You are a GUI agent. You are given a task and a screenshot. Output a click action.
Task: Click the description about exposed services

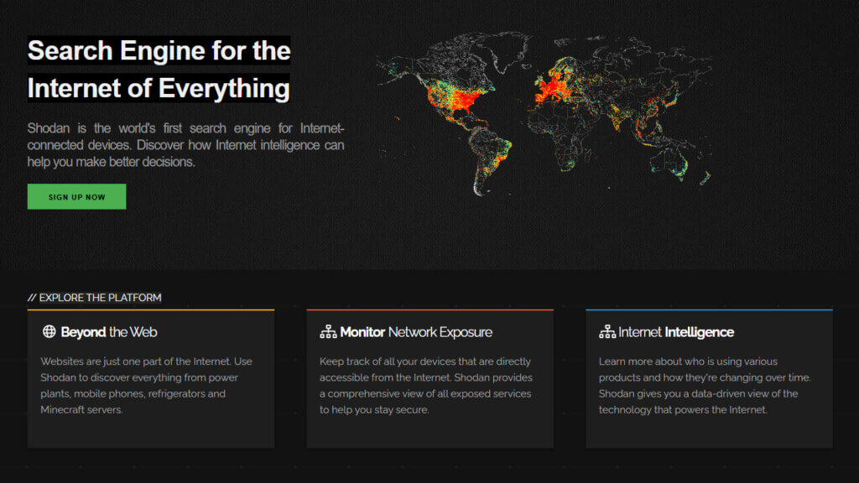[425, 385]
